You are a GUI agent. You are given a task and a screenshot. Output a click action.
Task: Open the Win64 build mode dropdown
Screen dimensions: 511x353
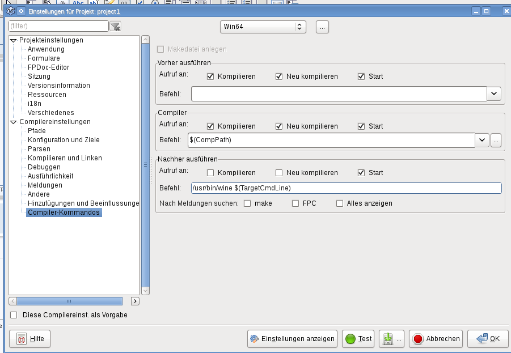click(x=263, y=27)
